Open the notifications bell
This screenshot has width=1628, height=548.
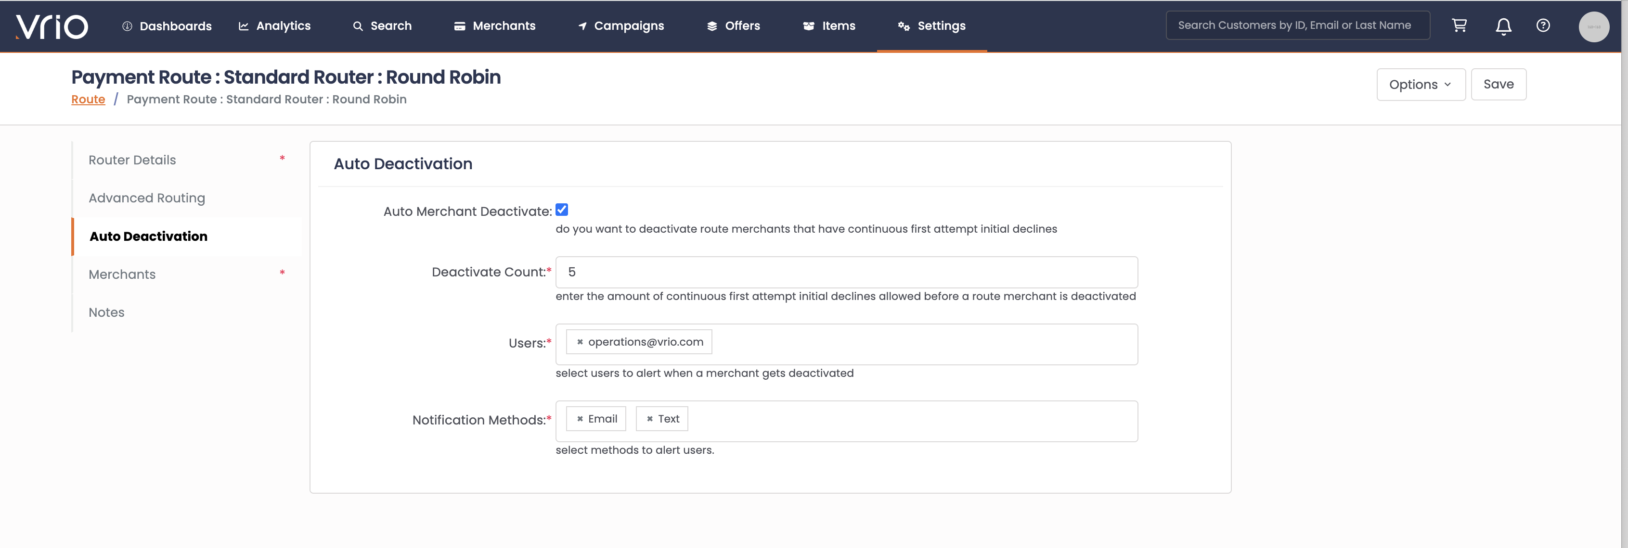click(1503, 26)
